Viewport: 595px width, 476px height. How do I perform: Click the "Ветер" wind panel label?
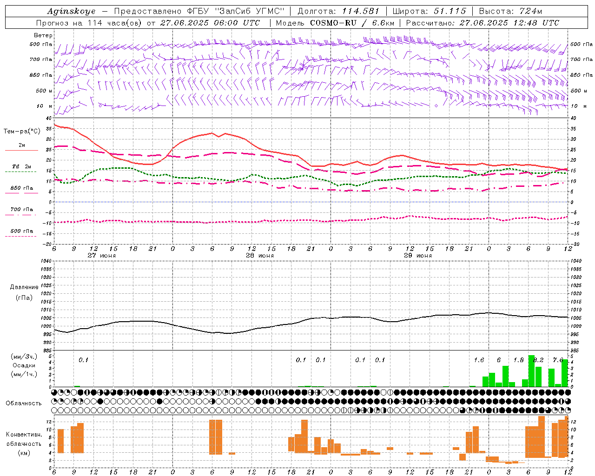[x=43, y=35]
